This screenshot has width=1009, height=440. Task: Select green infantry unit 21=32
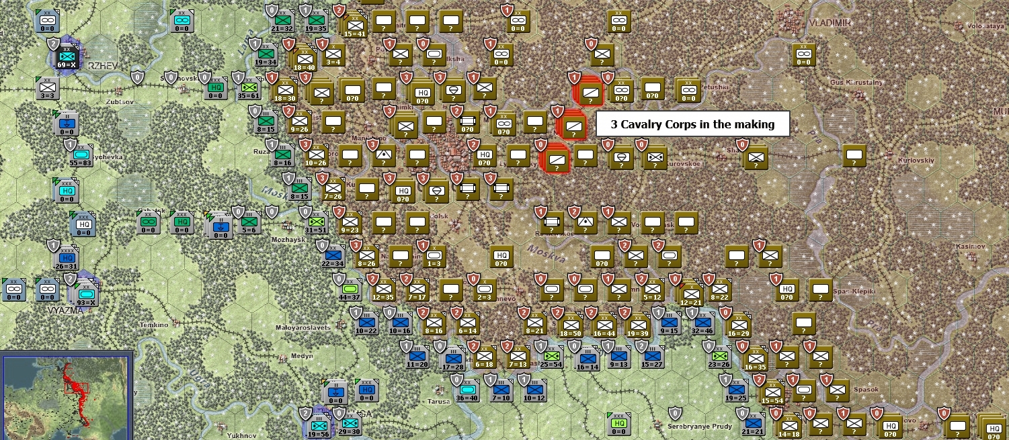coord(283,20)
